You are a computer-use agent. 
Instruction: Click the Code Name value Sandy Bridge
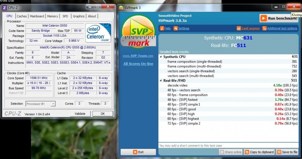(41, 30)
